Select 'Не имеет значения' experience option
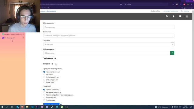Image resolution: width=194 pixels, height=109 pixels. coord(44,72)
